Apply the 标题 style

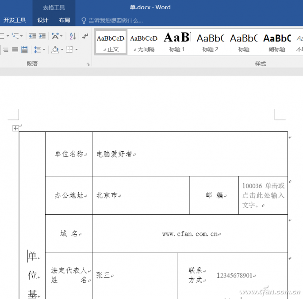point(244,42)
